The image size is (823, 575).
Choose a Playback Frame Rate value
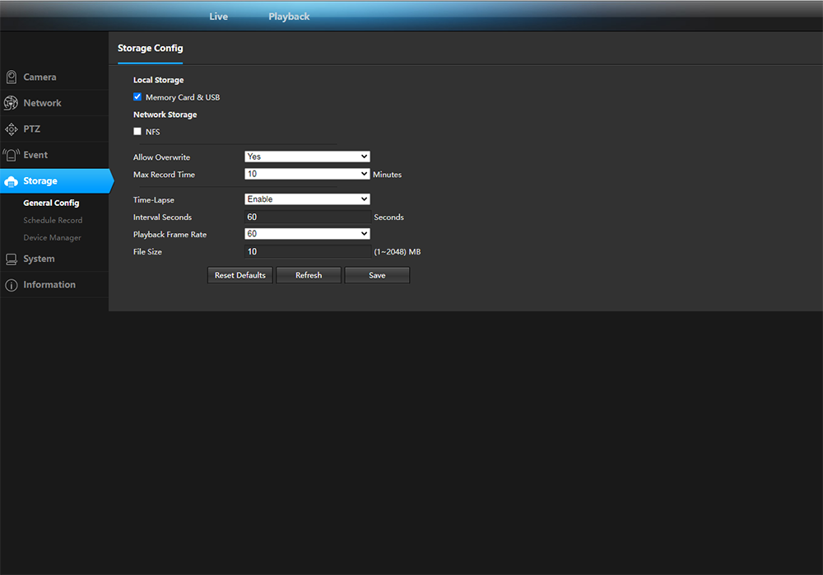click(307, 234)
